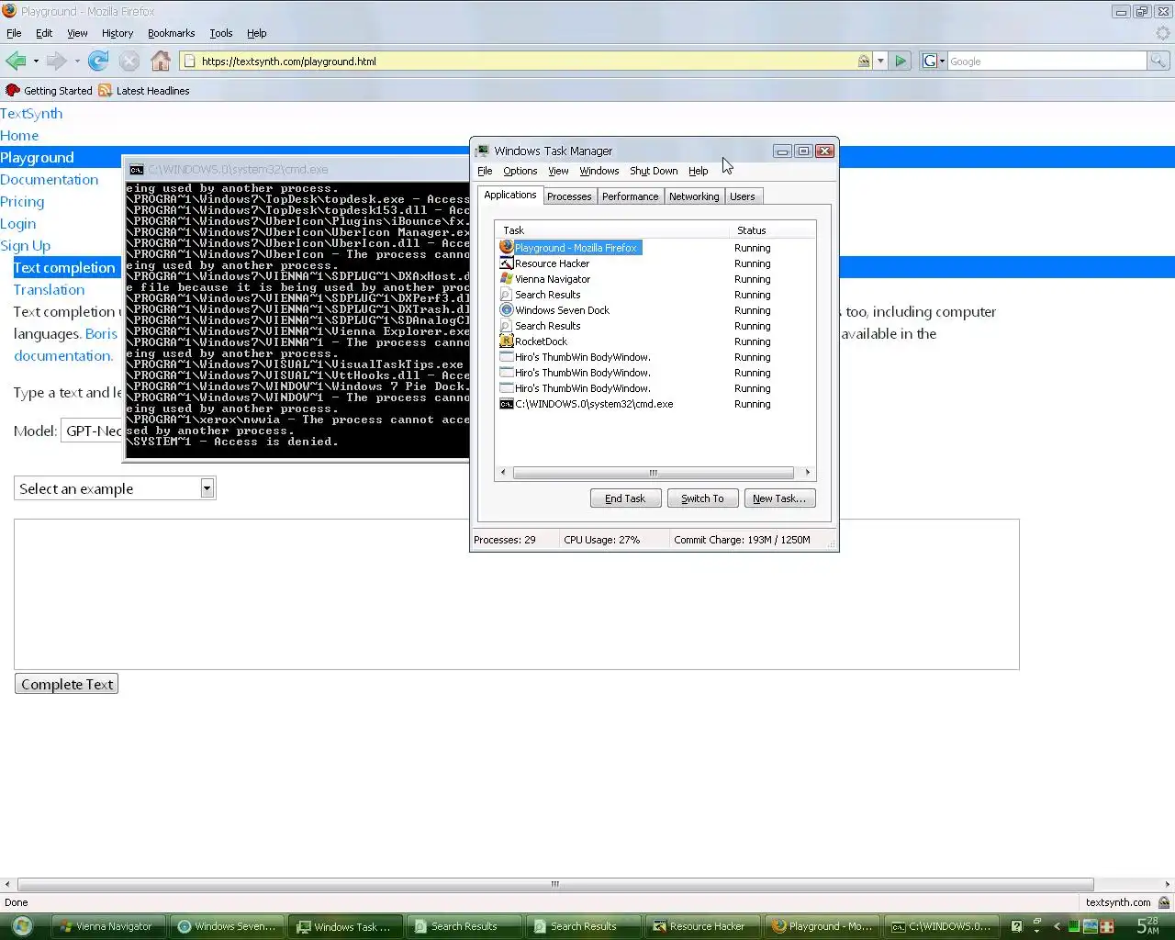Click the Resource Hacker icon in the task list
This screenshot has height=940, width=1175.
click(x=506, y=263)
